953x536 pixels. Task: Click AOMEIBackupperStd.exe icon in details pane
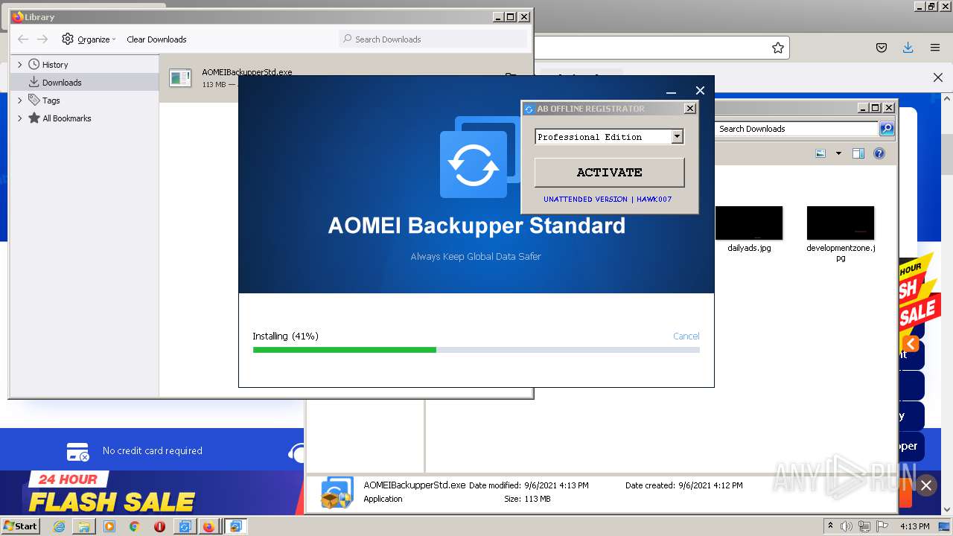point(337,493)
